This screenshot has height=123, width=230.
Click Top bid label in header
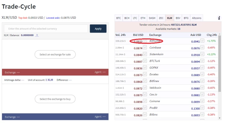(x=23, y=18)
